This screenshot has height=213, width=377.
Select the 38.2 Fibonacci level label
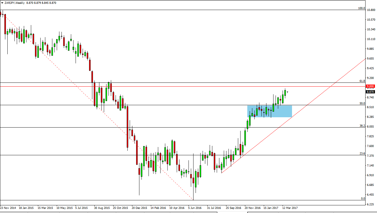pos(362,126)
